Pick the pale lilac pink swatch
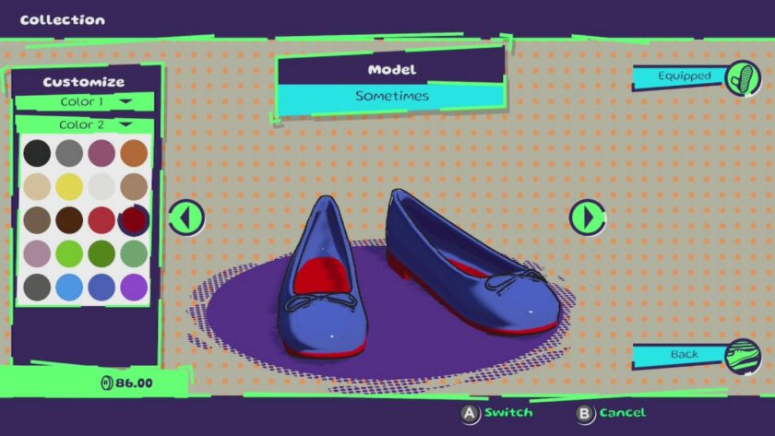 [37, 253]
